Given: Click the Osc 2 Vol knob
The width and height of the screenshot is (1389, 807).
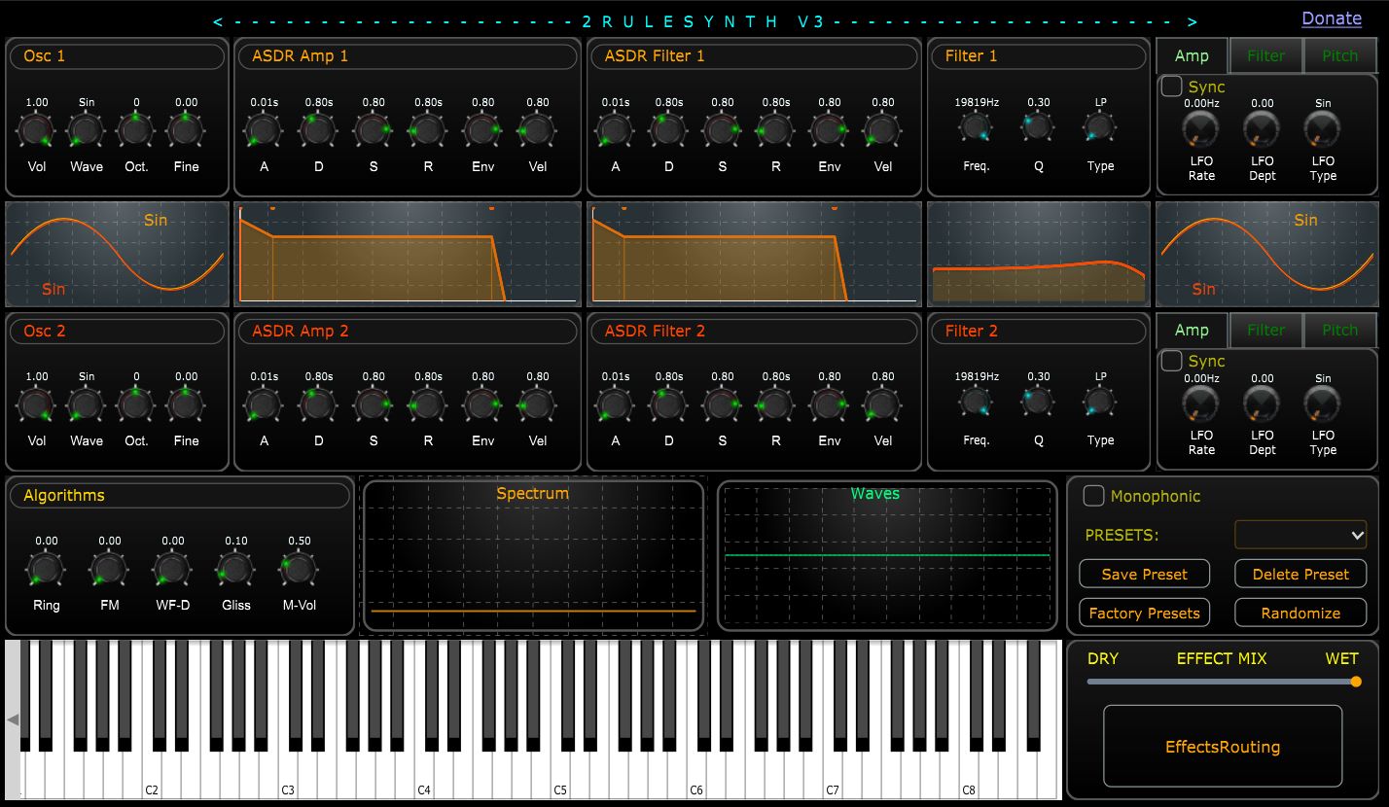Looking at the screenshot, I should pyautogui.click(x=36, y=403).
